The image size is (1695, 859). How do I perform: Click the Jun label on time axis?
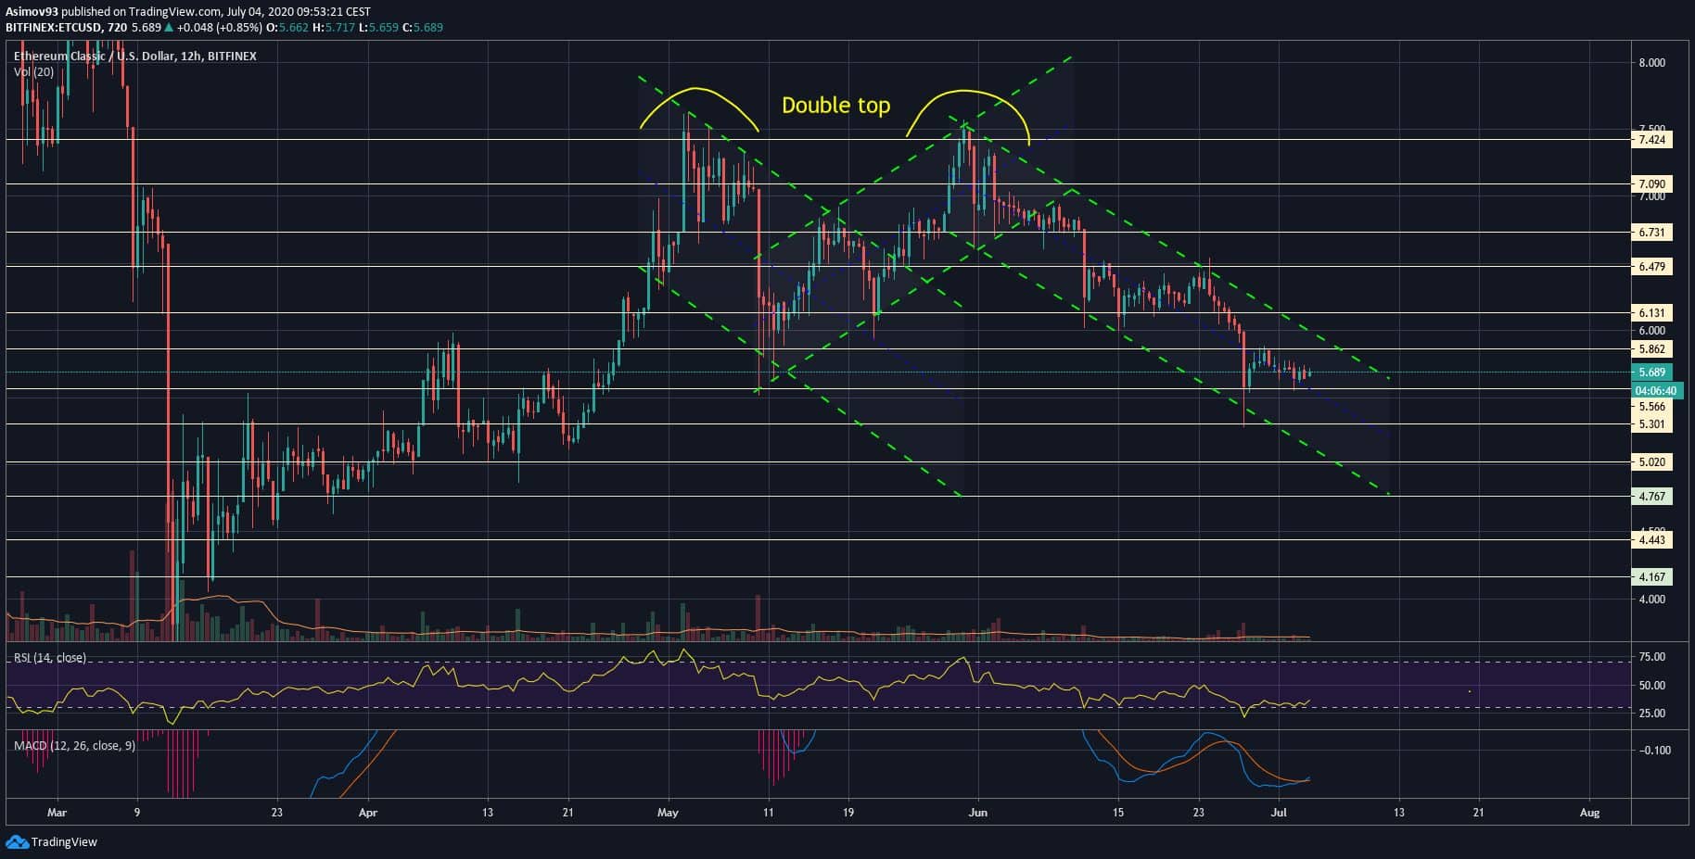click(x=977, y=813)
